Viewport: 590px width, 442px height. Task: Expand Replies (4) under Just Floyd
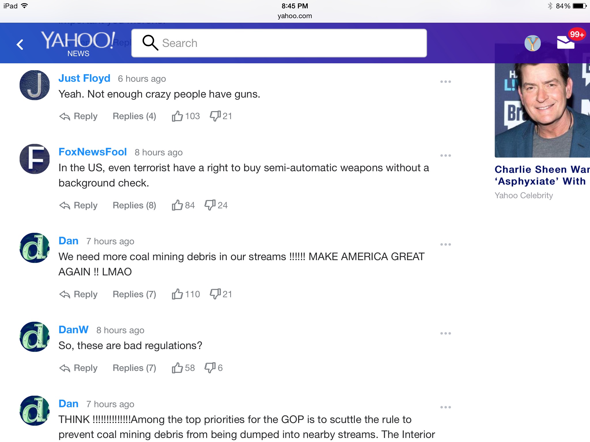134,116
